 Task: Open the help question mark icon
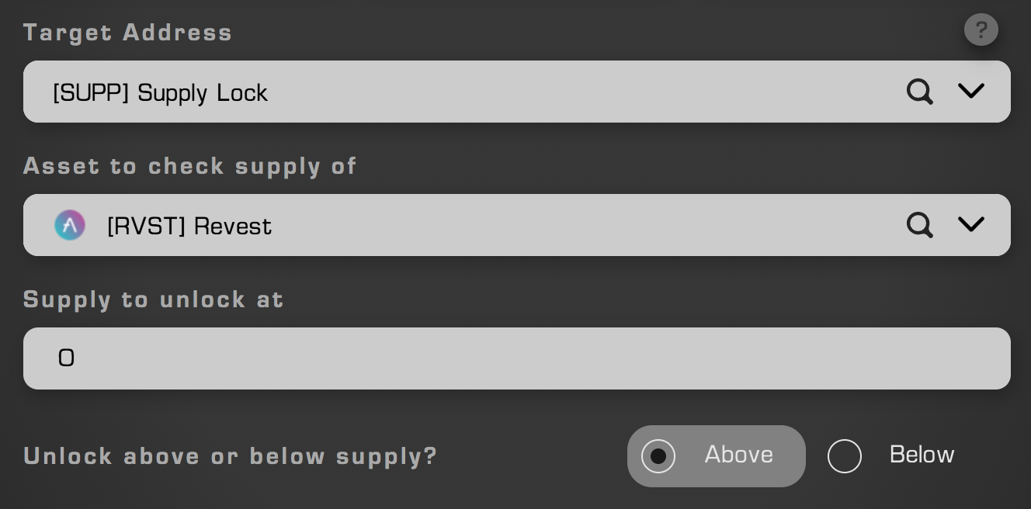[981, 29]
